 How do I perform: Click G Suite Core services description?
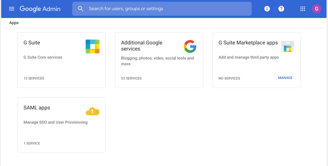coord(43,57)
